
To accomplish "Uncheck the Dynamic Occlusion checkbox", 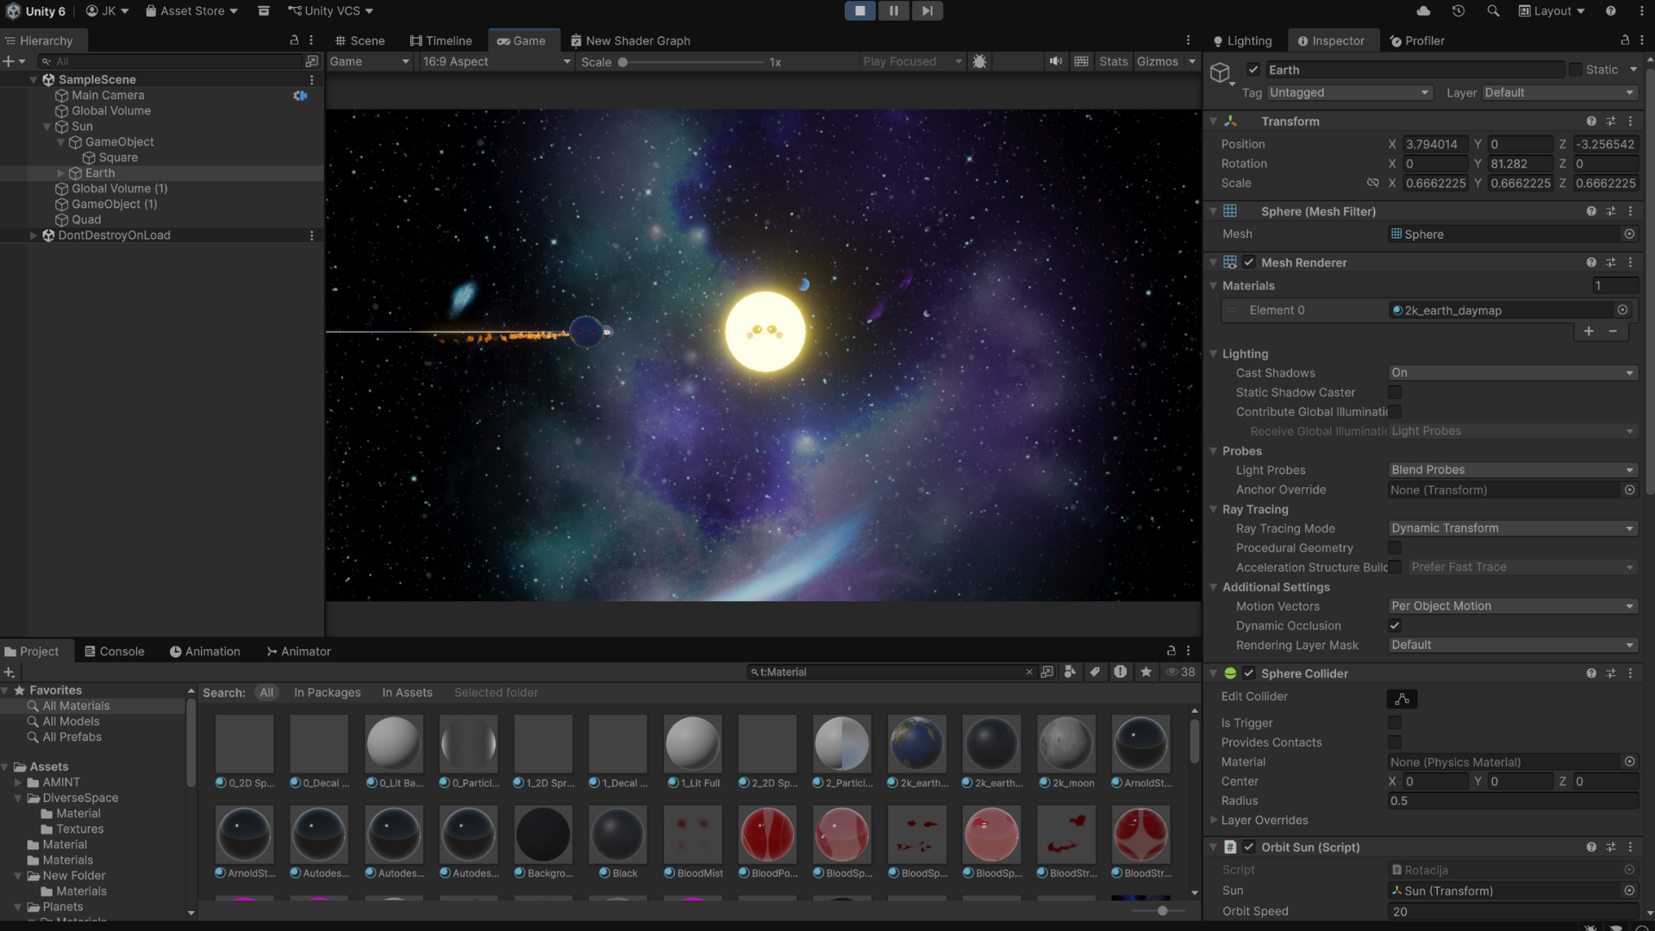I will 1394,626.
